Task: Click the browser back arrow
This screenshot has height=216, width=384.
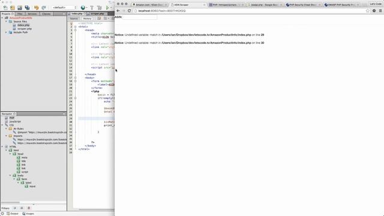Action: click(x=118, y=11)
